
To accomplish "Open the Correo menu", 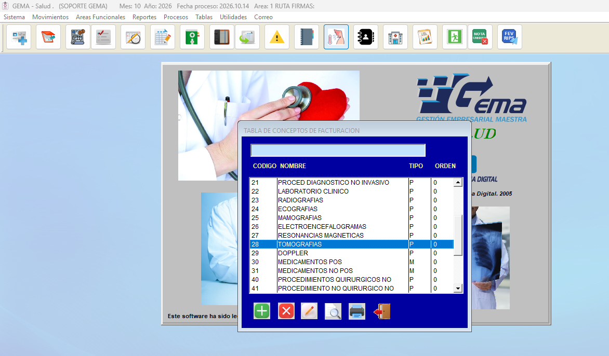I will click(263, 17).
